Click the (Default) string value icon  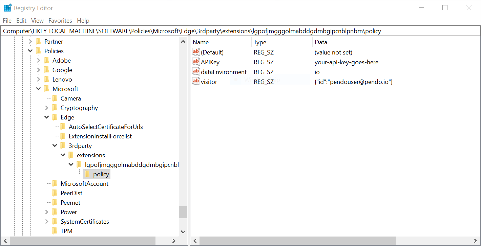196,52
